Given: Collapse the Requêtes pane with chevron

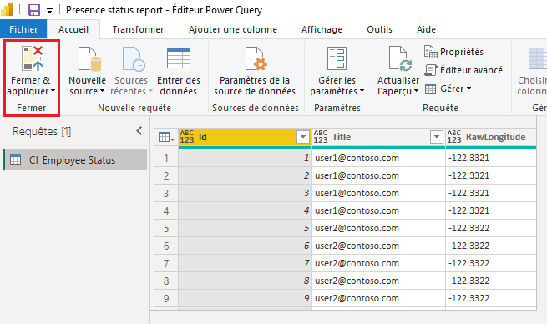Looking at the screenshot, I should [x=139, y=131].
